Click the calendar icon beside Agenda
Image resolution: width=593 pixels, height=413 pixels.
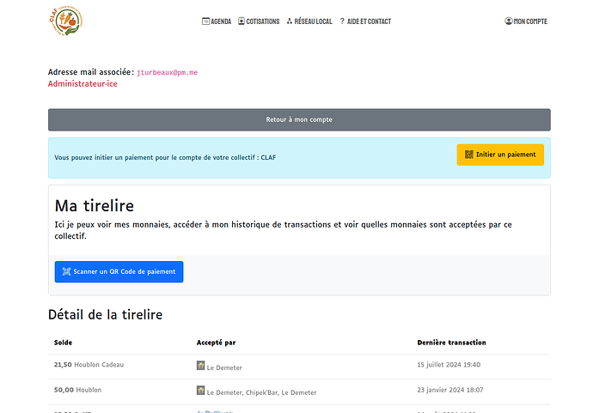pos(205,21)
